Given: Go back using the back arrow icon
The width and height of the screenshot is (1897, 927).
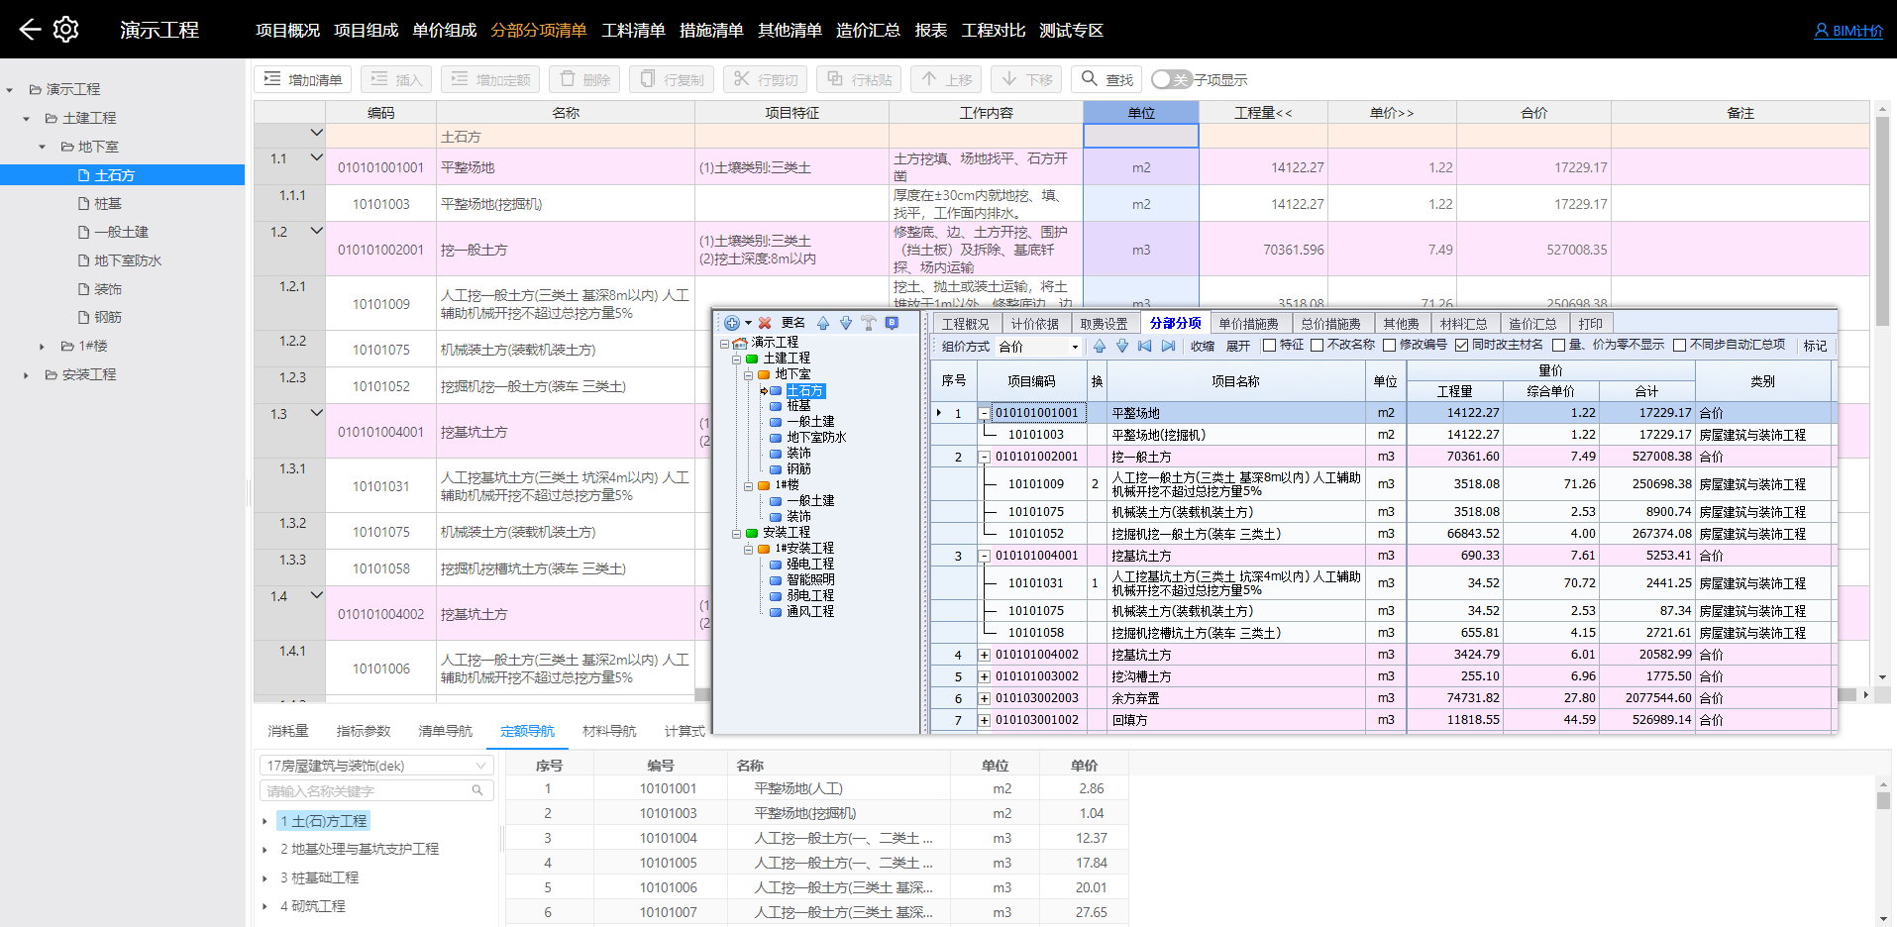Looking at the screenshot, I should click(x=30, y=30).
